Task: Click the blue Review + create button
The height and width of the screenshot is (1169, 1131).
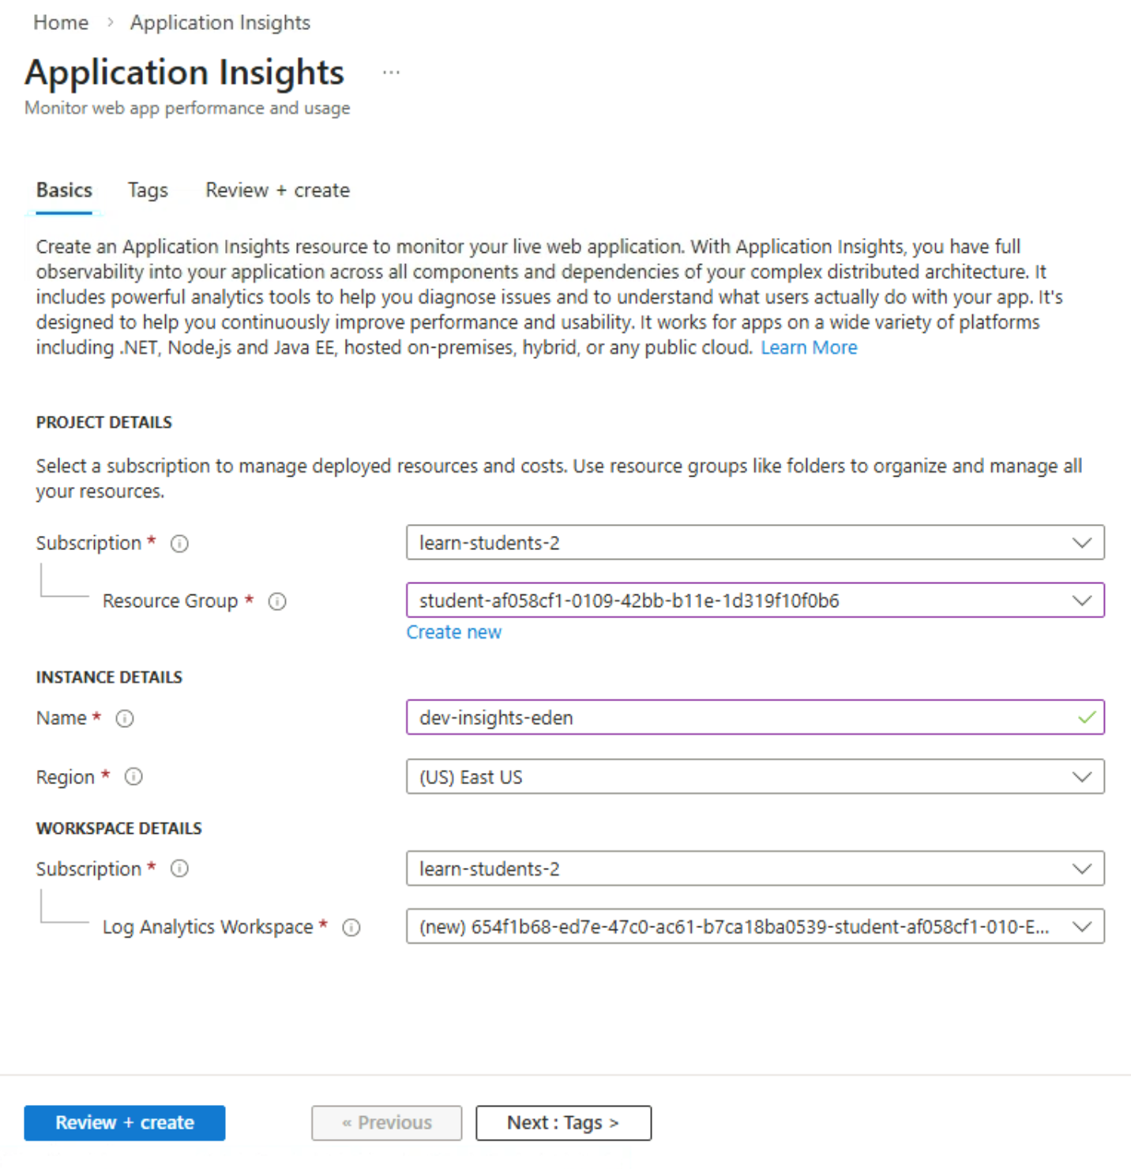Action: [x=125, y=1122]
